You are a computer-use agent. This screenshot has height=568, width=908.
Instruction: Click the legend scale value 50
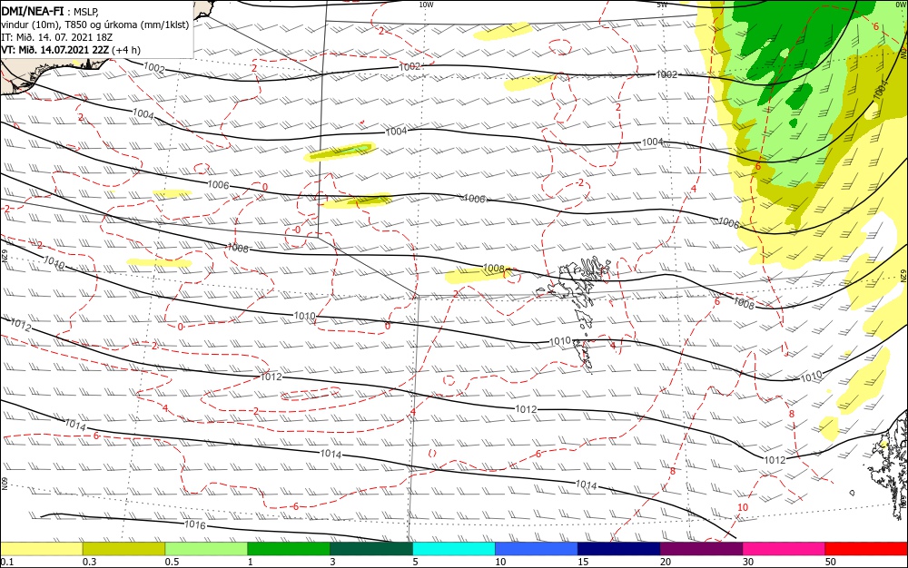(x=831, y=562)
